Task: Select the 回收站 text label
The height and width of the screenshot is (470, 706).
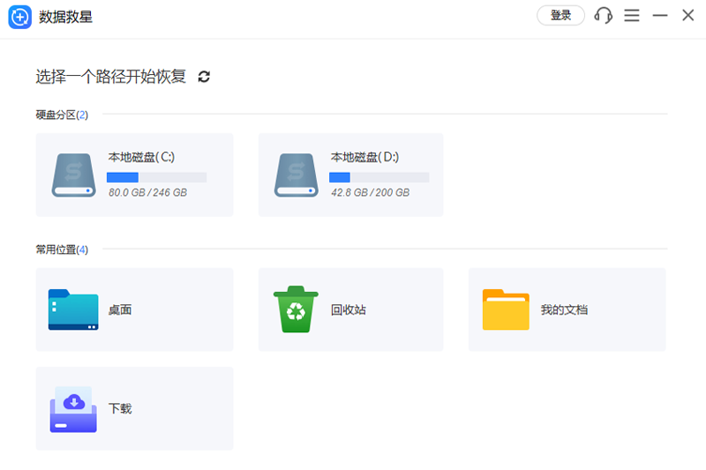Action: [349, 310]
